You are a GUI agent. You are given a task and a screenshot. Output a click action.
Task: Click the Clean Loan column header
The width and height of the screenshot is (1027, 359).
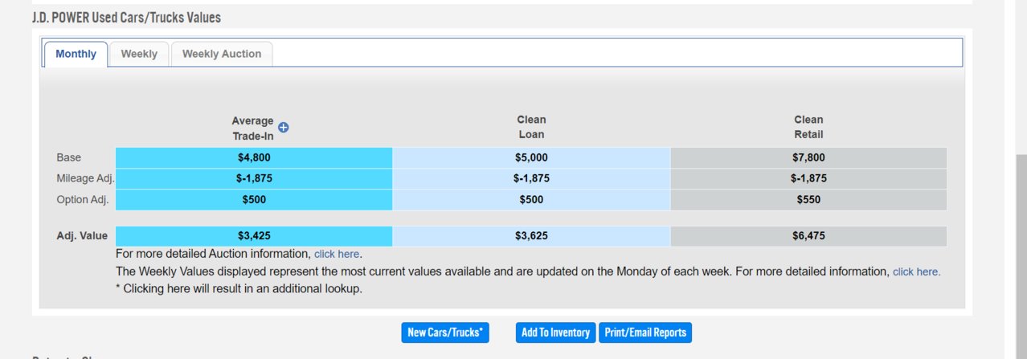(x=531, y=127)
